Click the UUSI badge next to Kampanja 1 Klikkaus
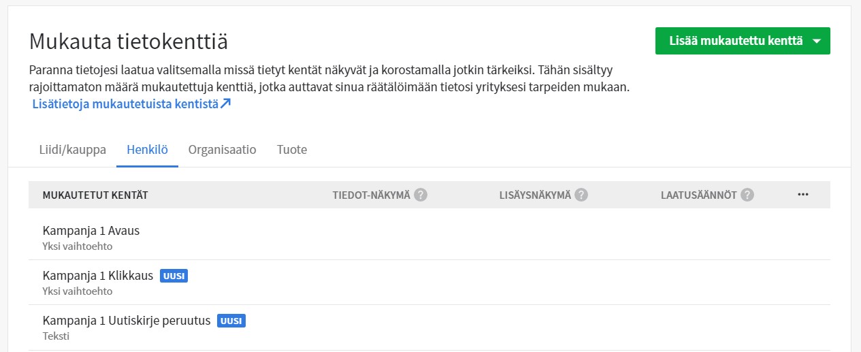This screenshot has width=861, height=352. point(174,276)
